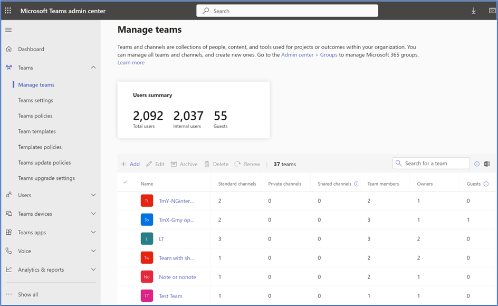
Task: Open Teams update policies settings
Action: (x=44, y=162)
